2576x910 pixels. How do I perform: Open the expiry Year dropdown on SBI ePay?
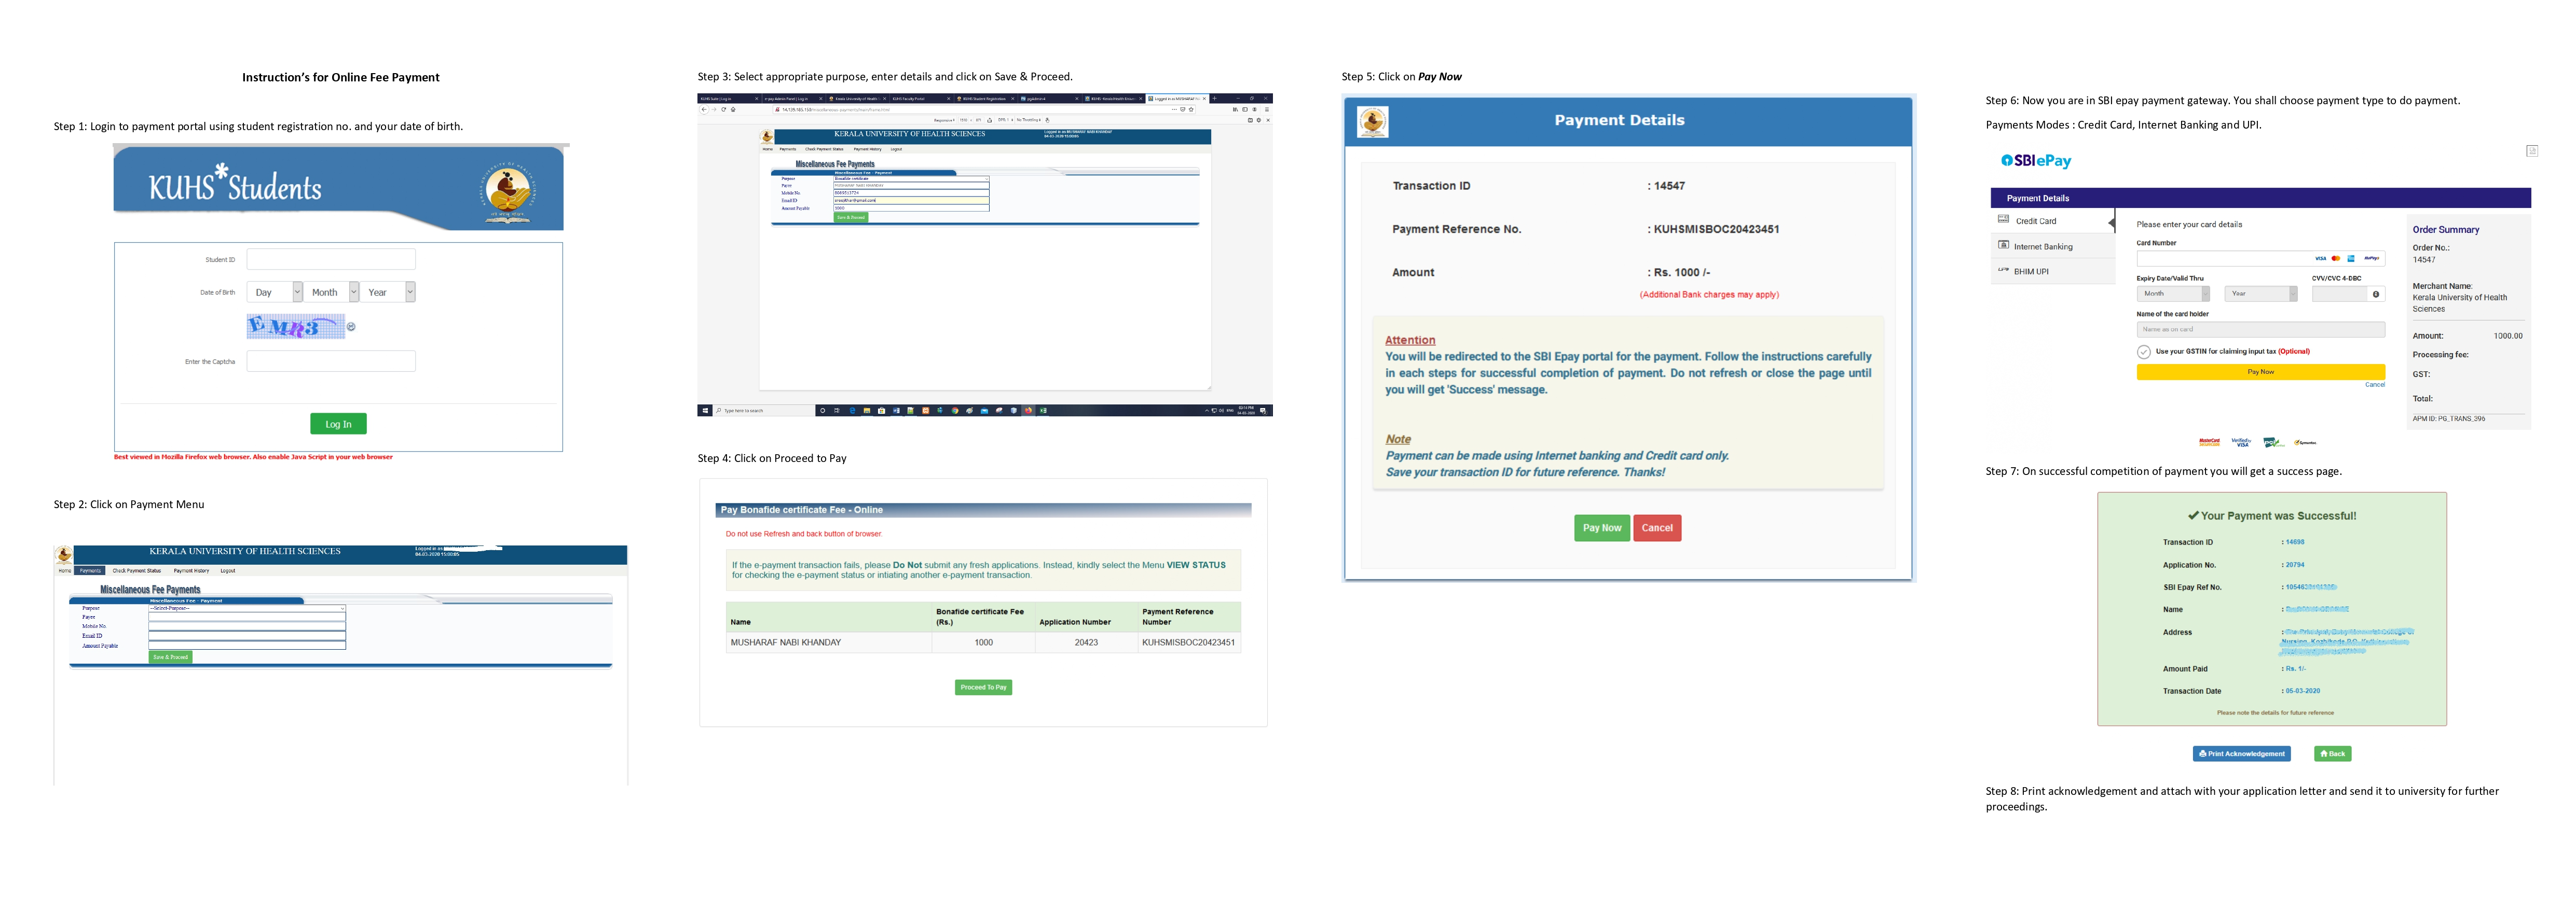pos(2261,293)
